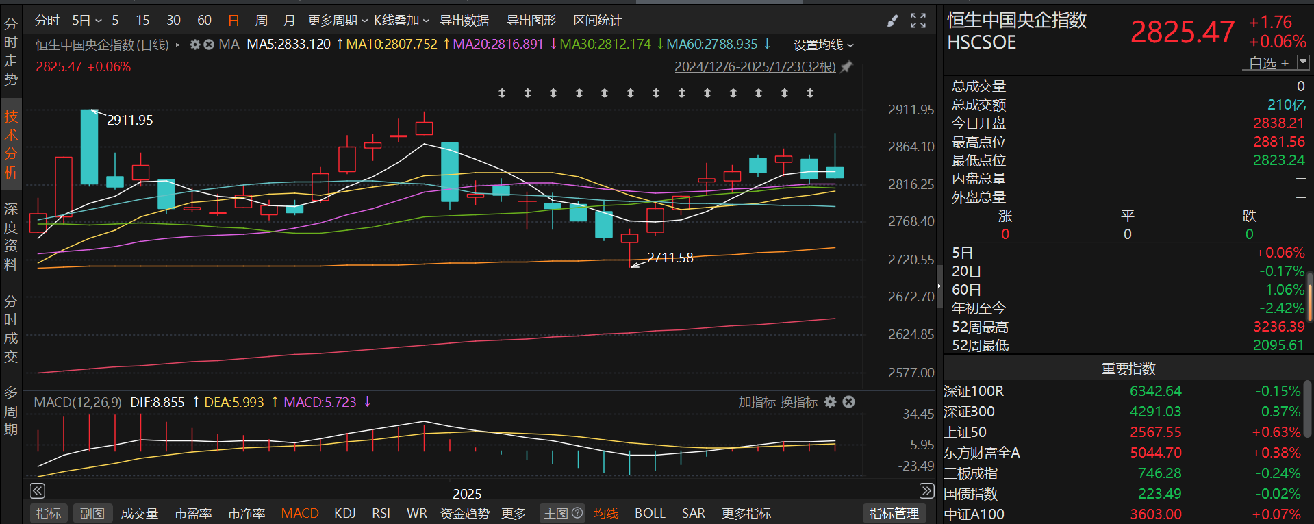Open the K线叠加 overlay dropdown

[401, 21]
